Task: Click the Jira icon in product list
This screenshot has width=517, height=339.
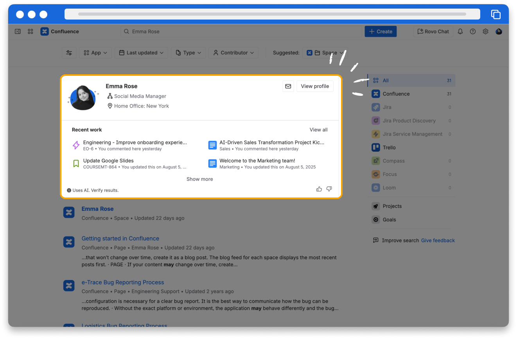Action: [376, 107]
